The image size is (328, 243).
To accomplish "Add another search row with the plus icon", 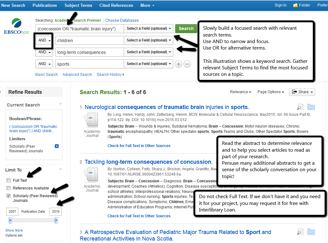I will tap(178, 64).
